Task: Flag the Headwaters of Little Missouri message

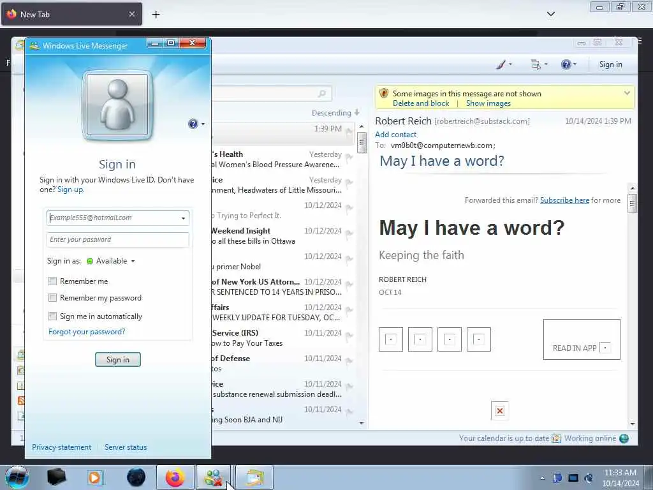Action: 349,183
